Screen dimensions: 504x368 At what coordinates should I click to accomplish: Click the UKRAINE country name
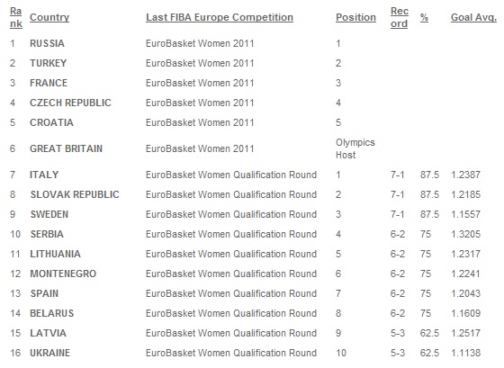click(x=49, y=353)
